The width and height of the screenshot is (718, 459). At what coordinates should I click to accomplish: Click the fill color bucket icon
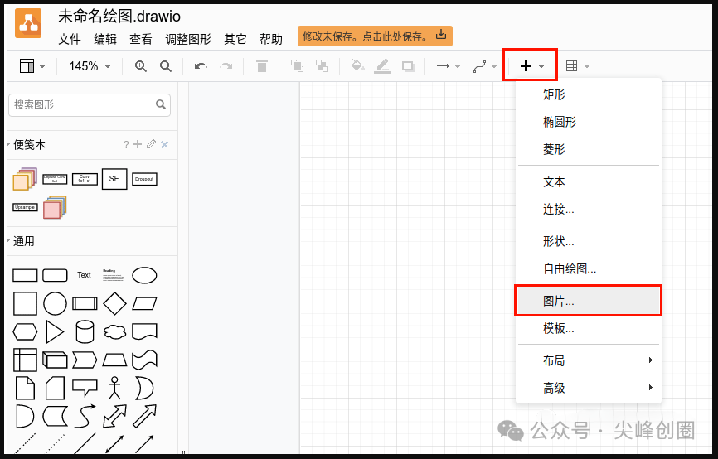[x=357, y=66]
